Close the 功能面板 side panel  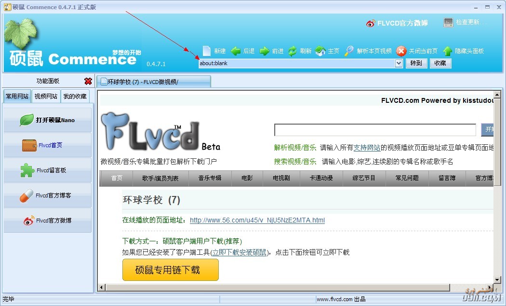coord(88,81)
